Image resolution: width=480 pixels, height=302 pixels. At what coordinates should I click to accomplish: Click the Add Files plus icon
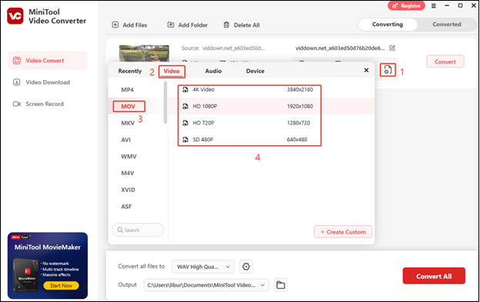[115, 25]
